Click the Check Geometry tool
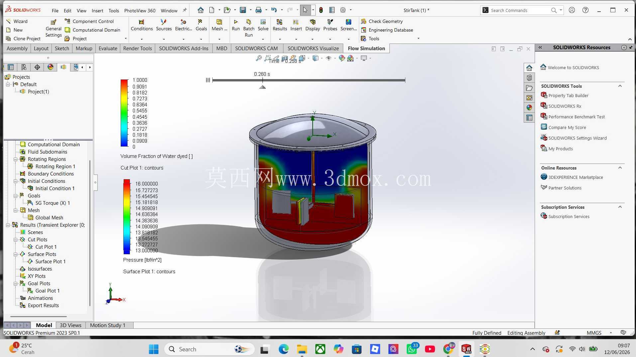The width and height of the screenshot is (636, 357). click(x=382, y=21)
